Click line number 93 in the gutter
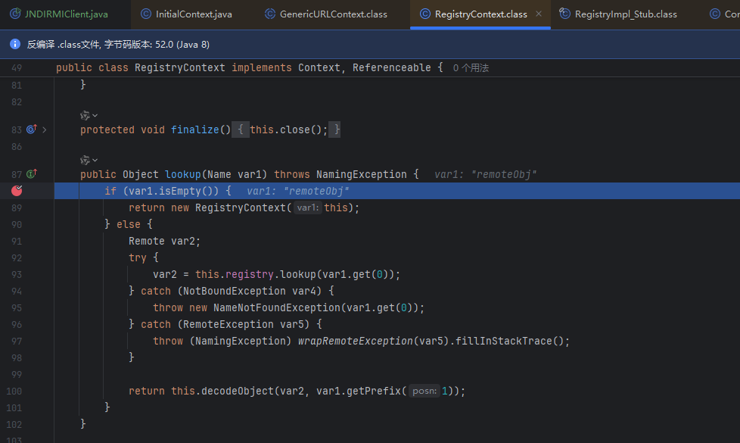 point(17,274)
